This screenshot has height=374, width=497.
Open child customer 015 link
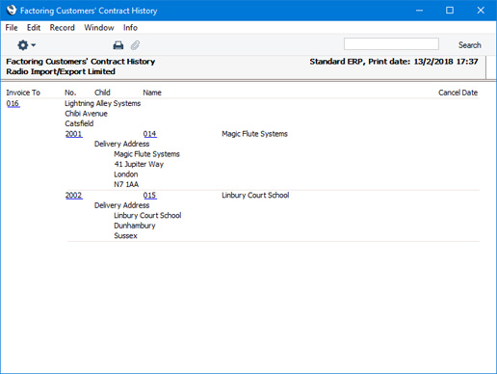coord(150,196)
